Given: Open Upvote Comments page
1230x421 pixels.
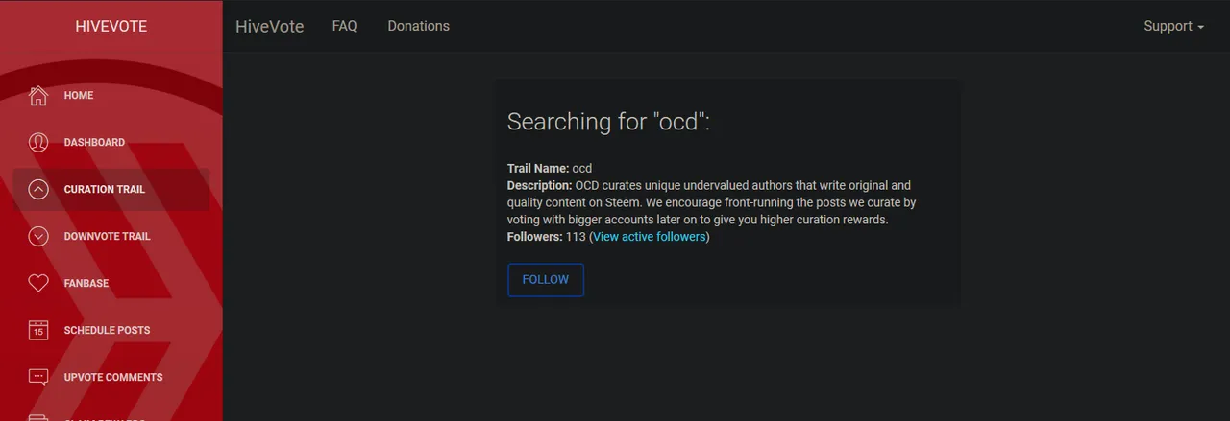Looking at the screenshot, I should pos(111,377).
